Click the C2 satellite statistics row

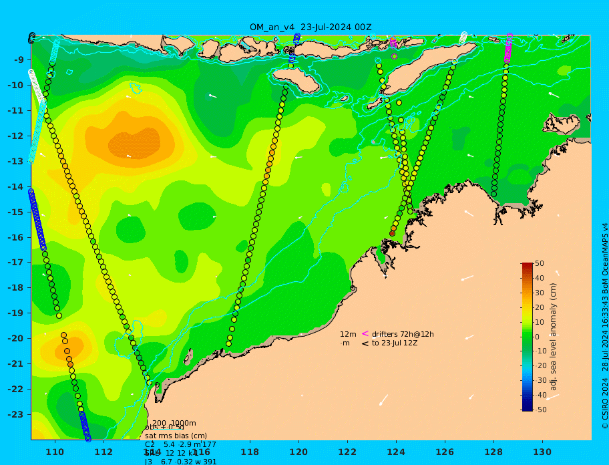pos(180,444)
